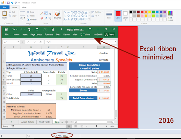Open the Paint File menu
Viewport: 181px width, 139px height.
point(4,8)
